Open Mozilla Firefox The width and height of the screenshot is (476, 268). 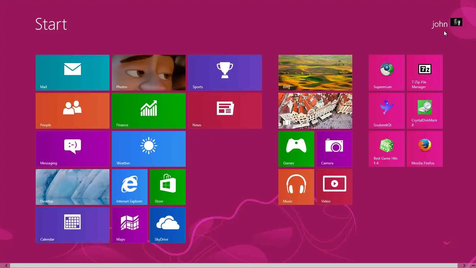425,149
